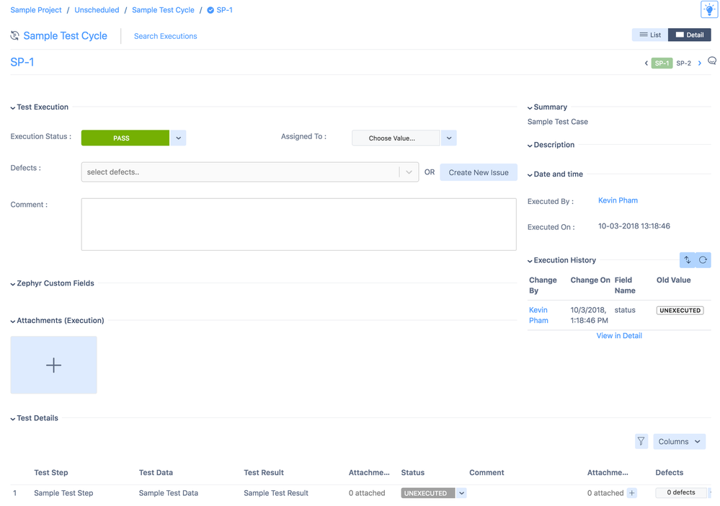Open Unscheduled breadcrumb link
The image size is (720, 506).
coord(97,10)
